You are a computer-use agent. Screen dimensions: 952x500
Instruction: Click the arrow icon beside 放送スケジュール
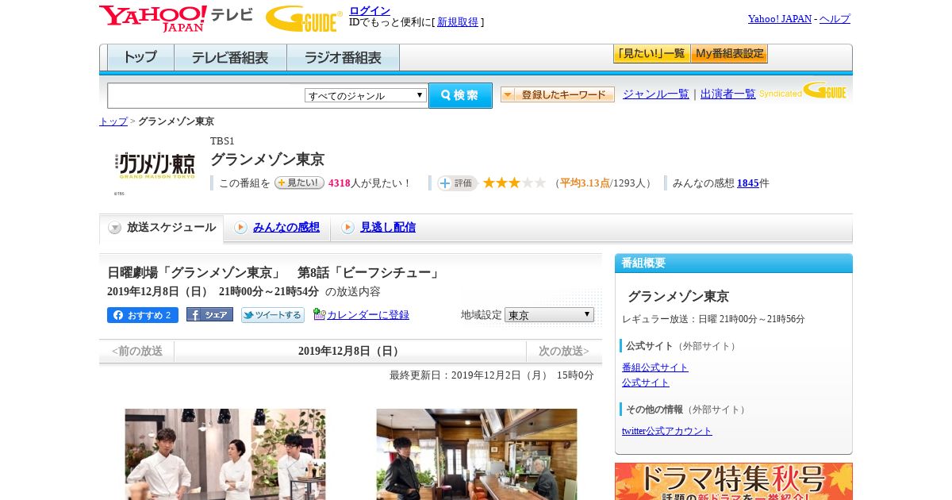[x=115, y=228]
